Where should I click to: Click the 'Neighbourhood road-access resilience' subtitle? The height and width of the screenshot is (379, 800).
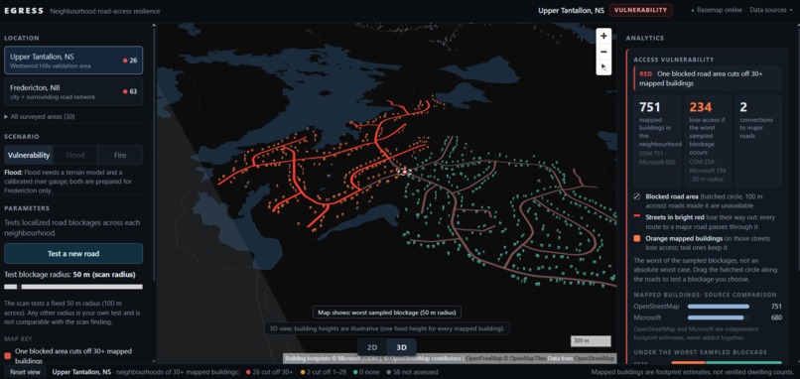coord(104,11)
